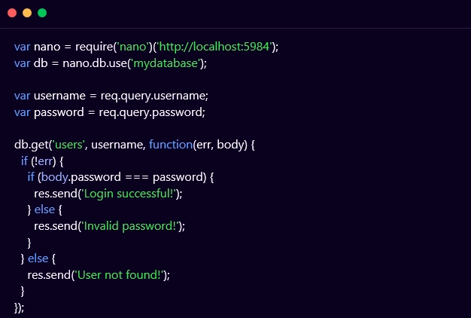Click the 'users' string argument

[66, 145]
